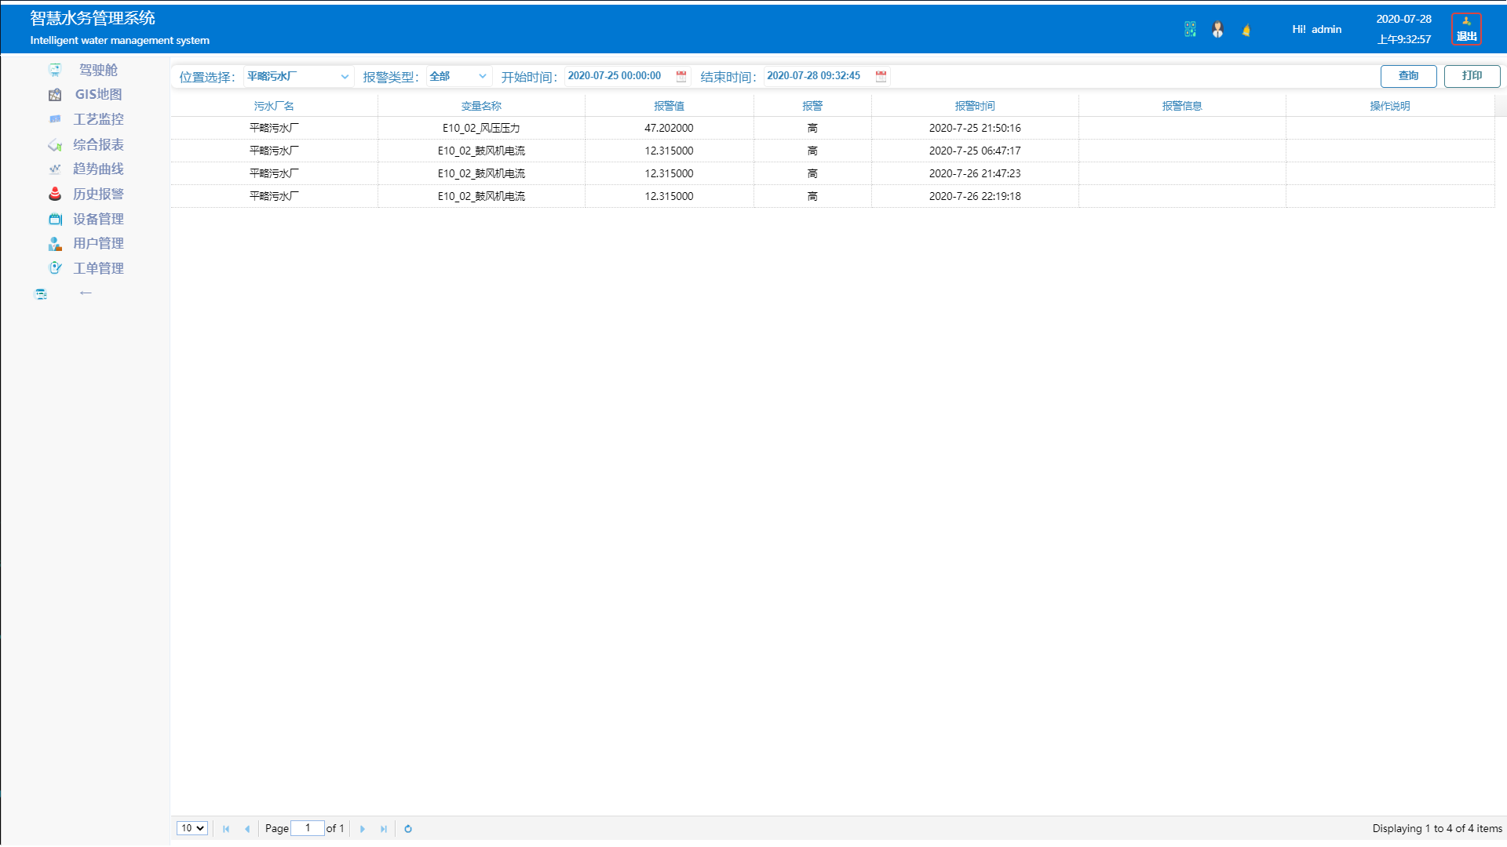Image resolution: width=1507 pixels, height=847 pixels.
Task: Sort by the 报警值 column header
Action: (x=669, y=106)
